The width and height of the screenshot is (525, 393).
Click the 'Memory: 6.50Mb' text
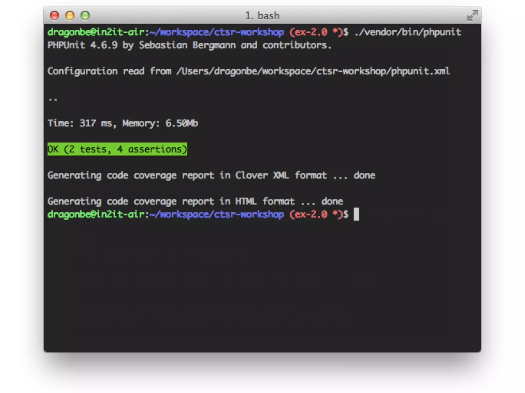[x=160, y=123]
